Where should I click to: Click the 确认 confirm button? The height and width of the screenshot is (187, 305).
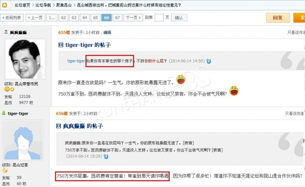[179, 18]
